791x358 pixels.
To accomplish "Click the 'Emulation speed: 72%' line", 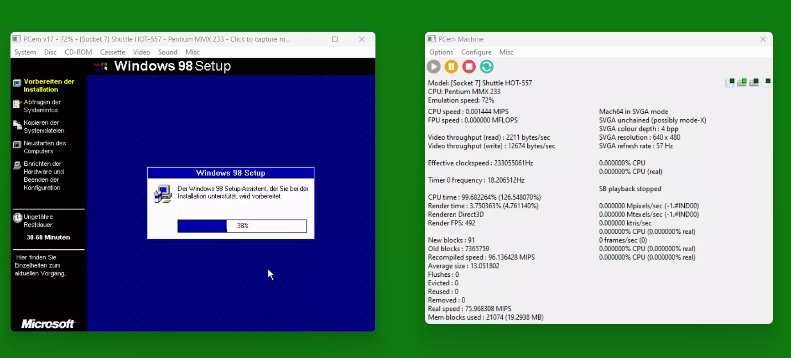I will pos(461,100).
